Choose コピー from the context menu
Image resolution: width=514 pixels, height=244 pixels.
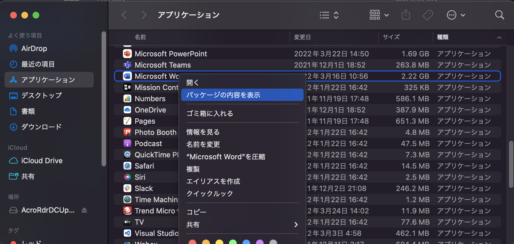pyautogui.click(x=242, y=212)
